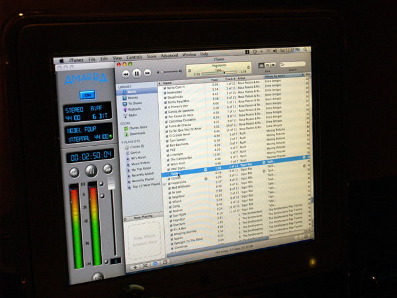
Task: Sort by Name column header
Action: point(183,82)
